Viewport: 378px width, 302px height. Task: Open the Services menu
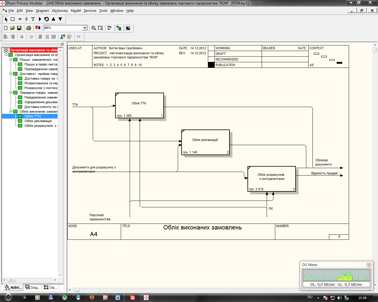(x=90, y=11)
